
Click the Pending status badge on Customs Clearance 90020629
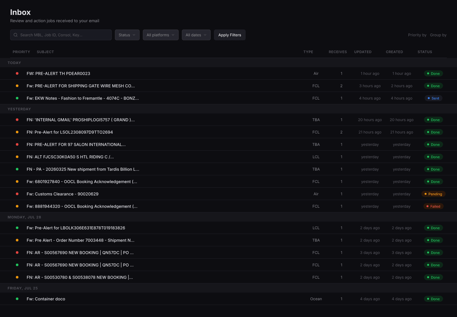[x=434, y=194]
